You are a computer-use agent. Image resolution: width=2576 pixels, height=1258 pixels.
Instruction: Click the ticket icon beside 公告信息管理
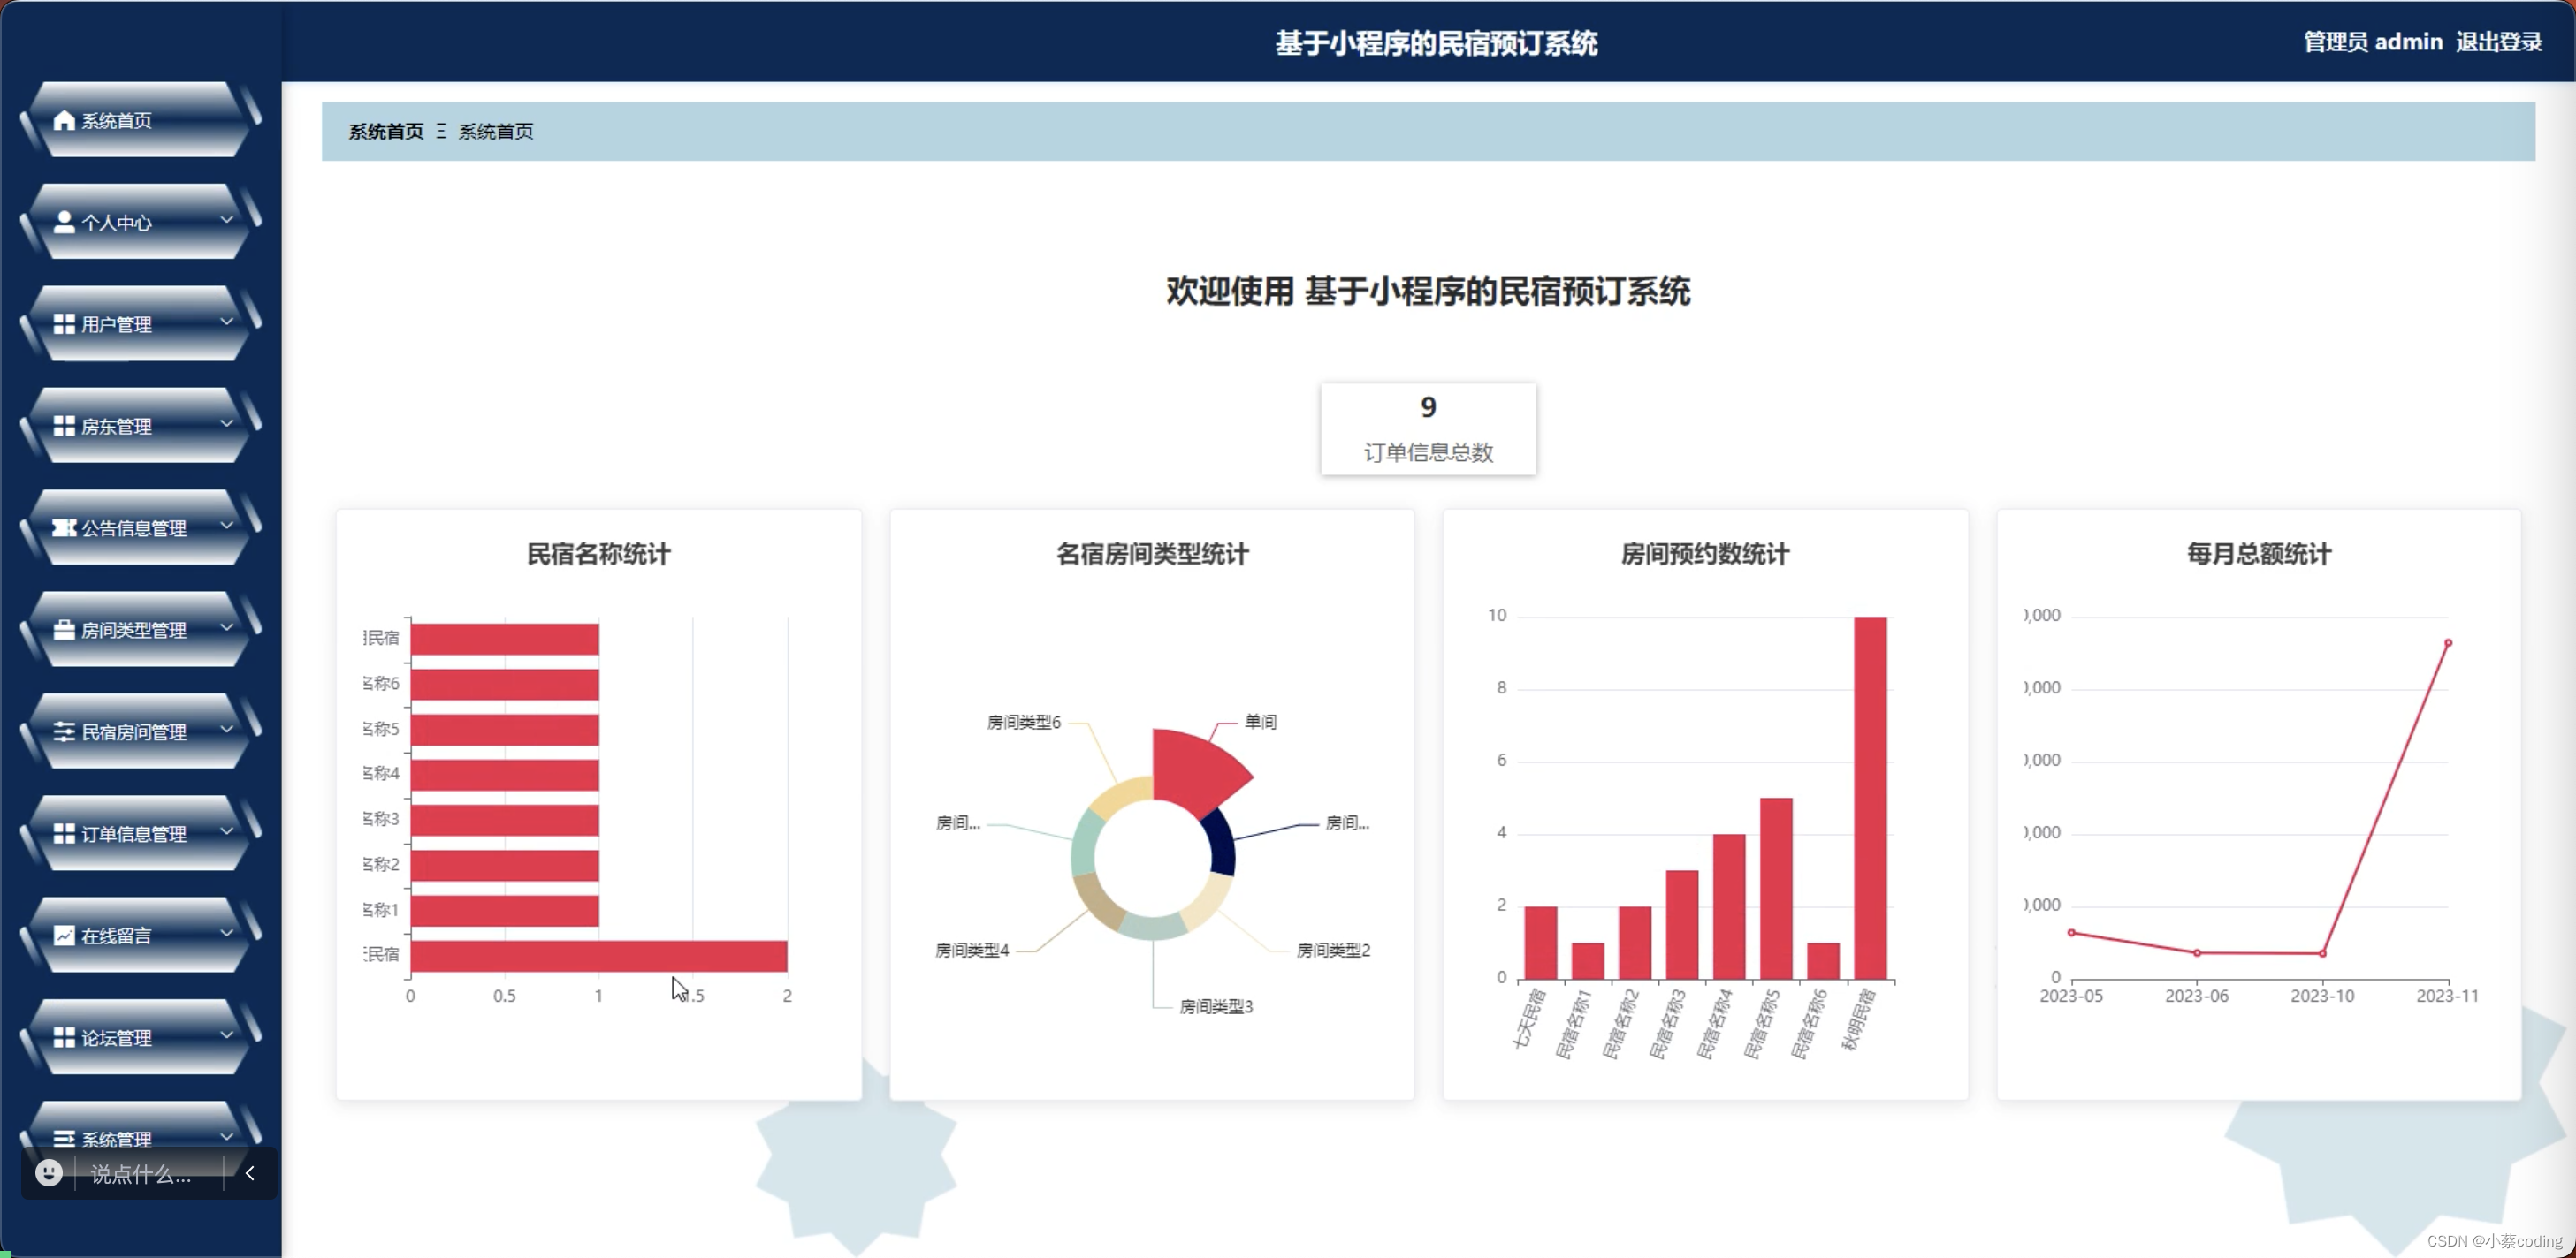tap(64, 527)
